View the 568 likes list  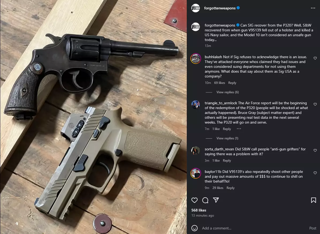[199, 210]
